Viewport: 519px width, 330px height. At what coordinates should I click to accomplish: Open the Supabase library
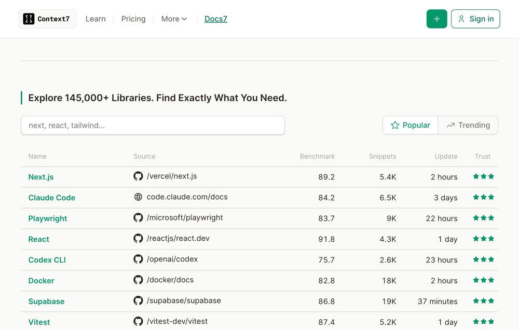tap(46, 301)
